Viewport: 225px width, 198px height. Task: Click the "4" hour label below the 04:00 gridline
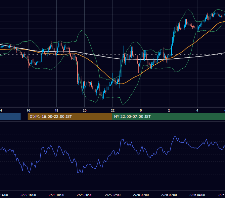pyautogui.click(x=197, y=111)
